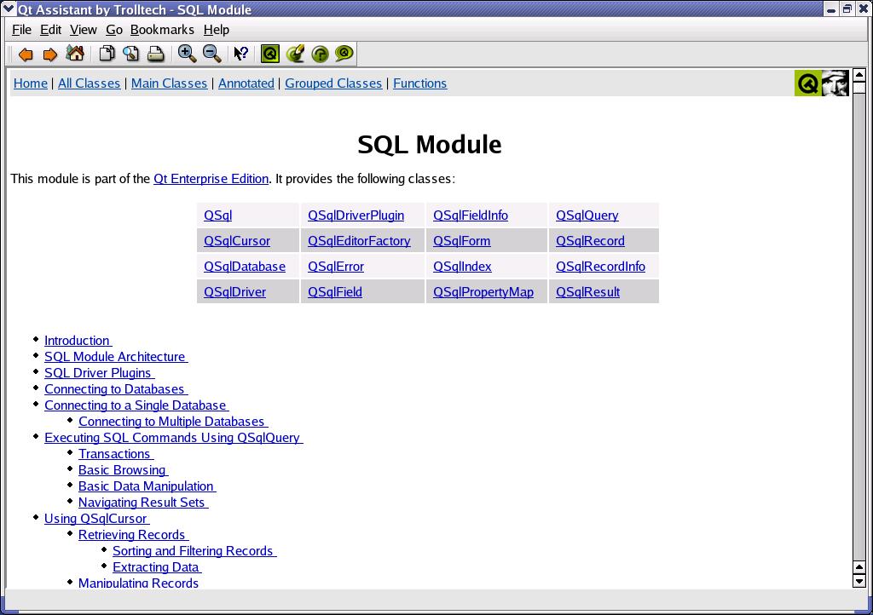Image resolution: width=873 pixels, height=615 pixels.
Task: Open the QSqlFieldInfo class link
Action: pos(471,216)
